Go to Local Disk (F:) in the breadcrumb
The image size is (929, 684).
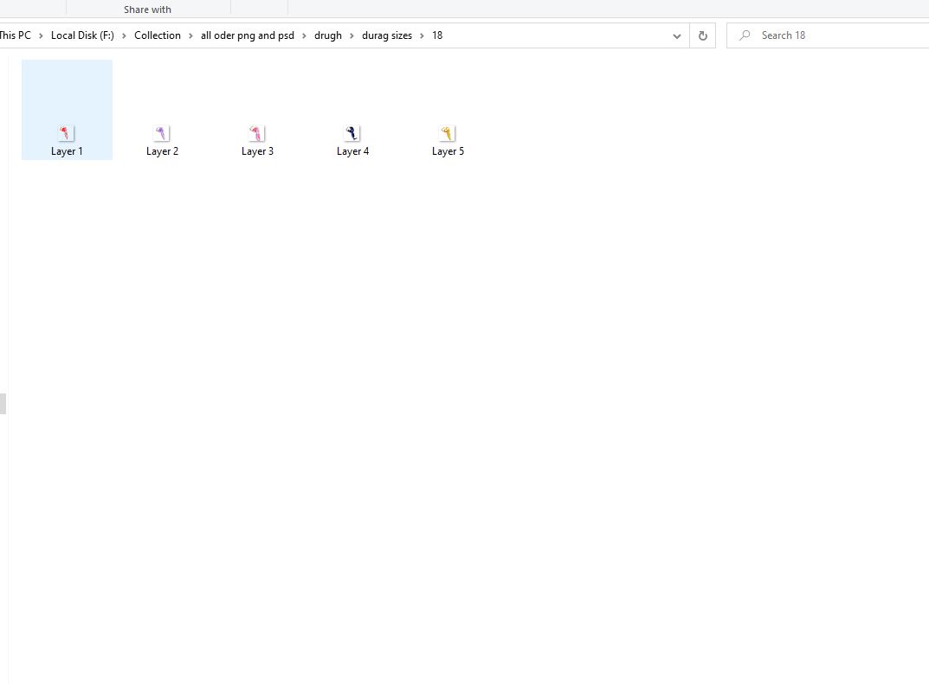(82, 35)
